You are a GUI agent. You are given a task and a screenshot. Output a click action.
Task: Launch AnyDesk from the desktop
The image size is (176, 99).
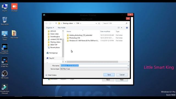(14, 7)
